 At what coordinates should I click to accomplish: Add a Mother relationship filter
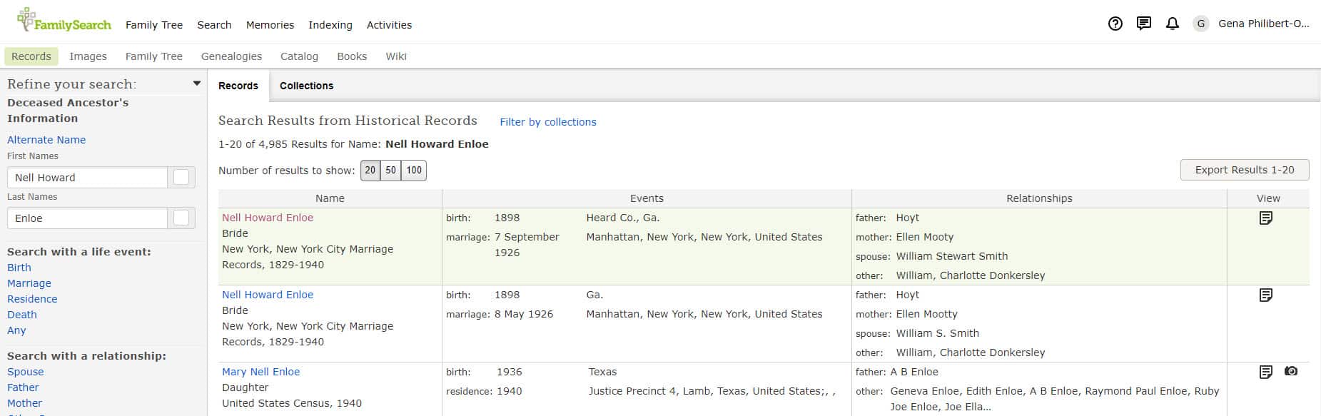click(x=24, y=403)
